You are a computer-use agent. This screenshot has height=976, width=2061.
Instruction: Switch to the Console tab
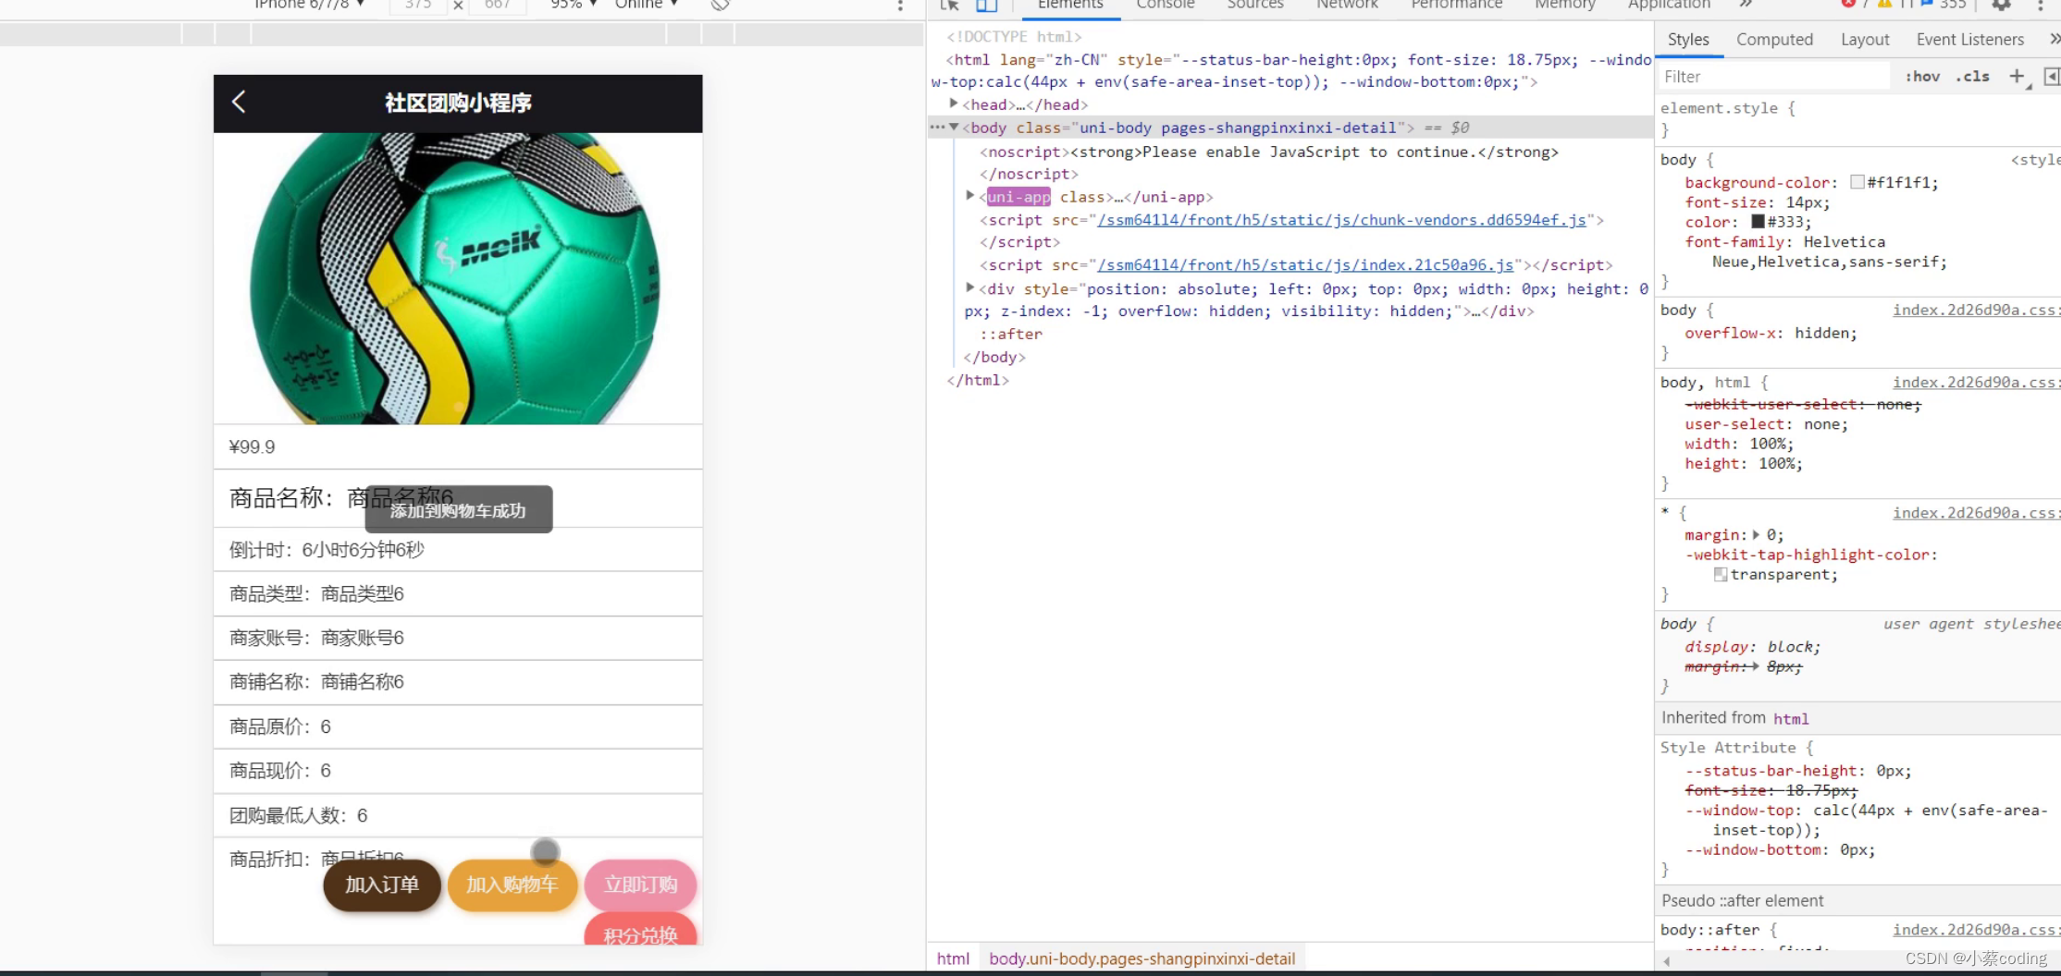[x=1166, y=5]
